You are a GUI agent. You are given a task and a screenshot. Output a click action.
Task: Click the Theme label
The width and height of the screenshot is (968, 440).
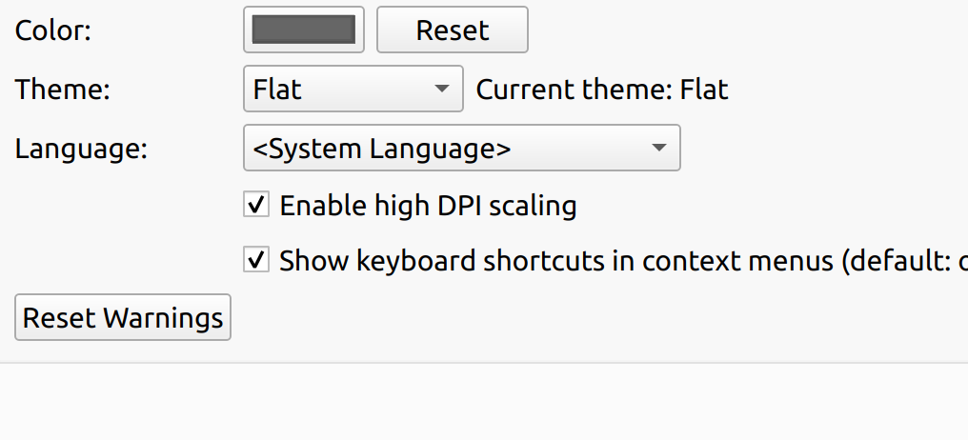[63, 90]
